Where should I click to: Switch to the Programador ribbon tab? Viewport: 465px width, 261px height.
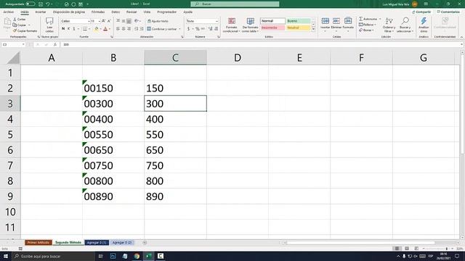point(166,12)
